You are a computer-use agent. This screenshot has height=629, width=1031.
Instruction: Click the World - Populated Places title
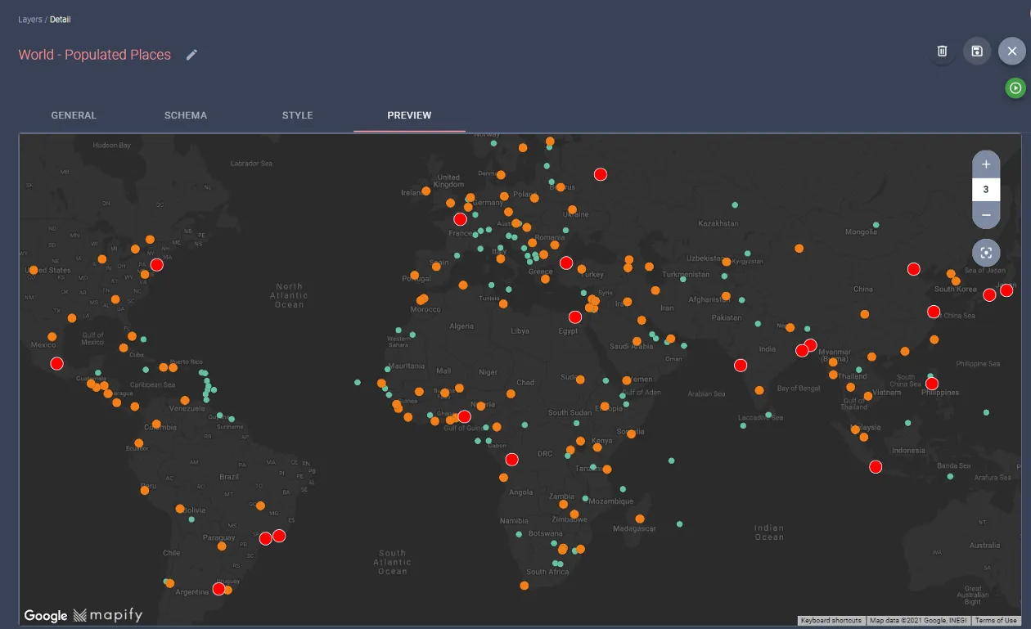click(x=95, y=55)
